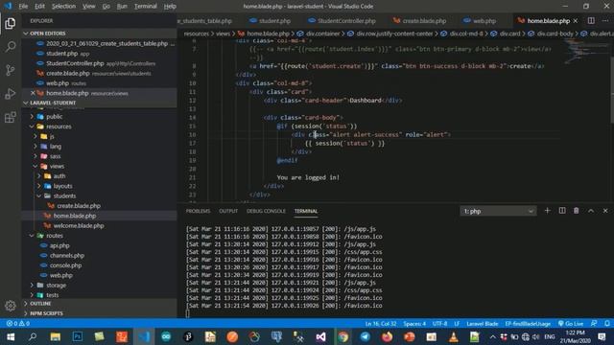Screen dimensions: 614x345
Task: Click the editor minimap
Action: click(x=585, y=51)
